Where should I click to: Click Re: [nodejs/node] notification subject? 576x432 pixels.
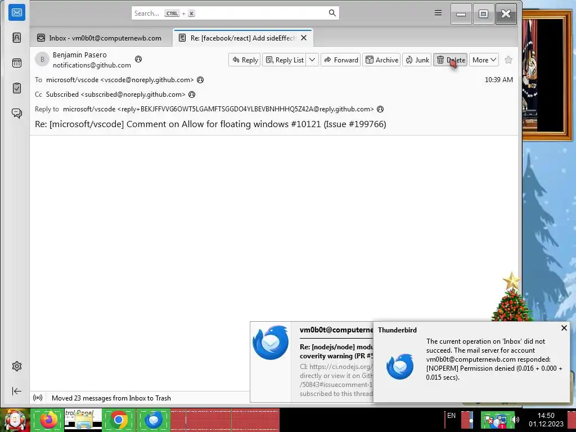(336, 352)
